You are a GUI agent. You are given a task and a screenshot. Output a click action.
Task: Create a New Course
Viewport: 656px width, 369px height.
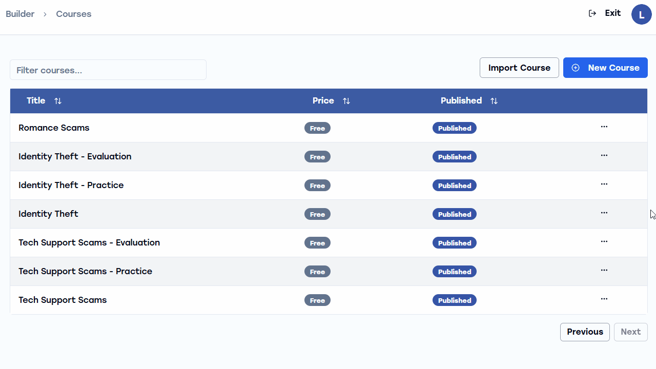pos(605,68)
